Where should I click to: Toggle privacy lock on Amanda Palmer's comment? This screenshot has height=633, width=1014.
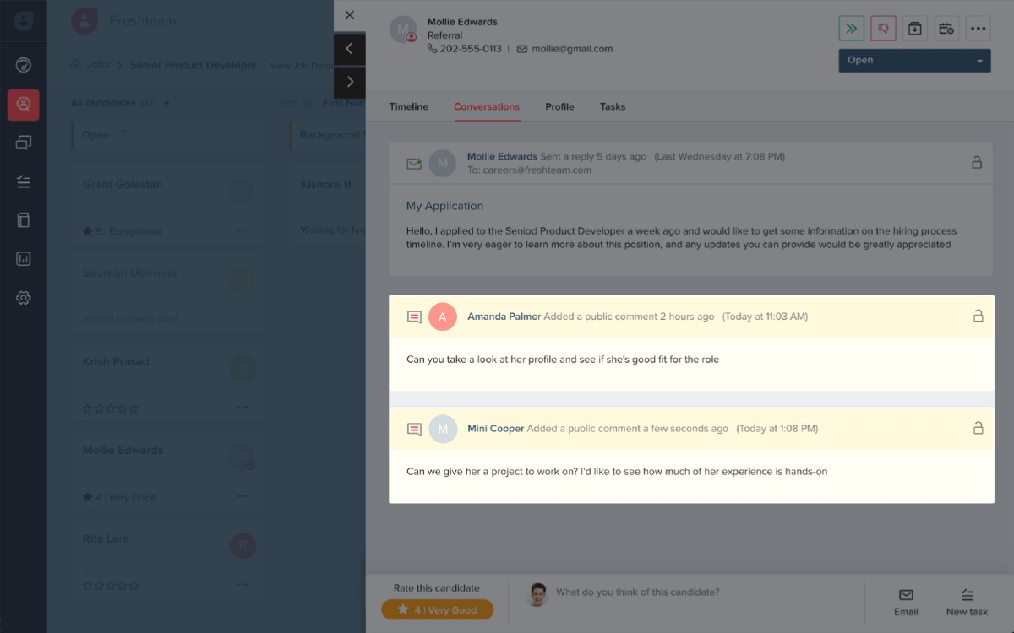(x=979, y=316)
